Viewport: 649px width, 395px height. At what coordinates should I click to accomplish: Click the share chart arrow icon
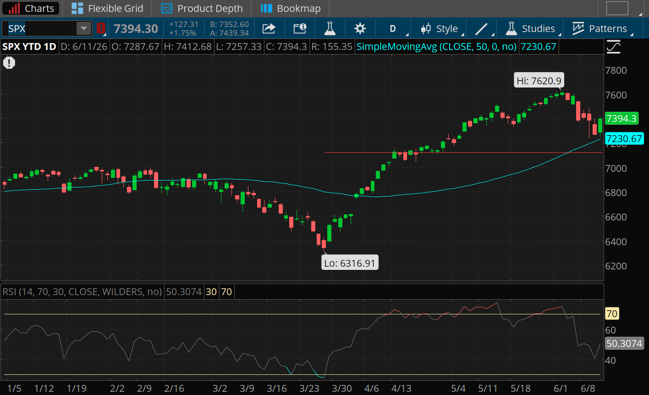(269, 28)
